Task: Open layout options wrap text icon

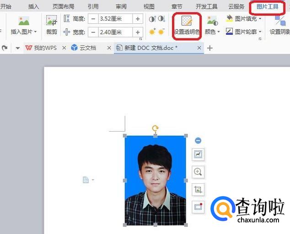Action: (198, 154)
